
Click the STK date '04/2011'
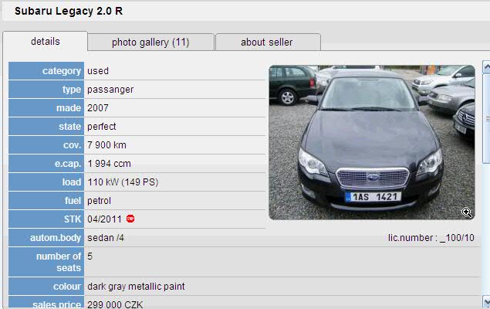point(104,219)
